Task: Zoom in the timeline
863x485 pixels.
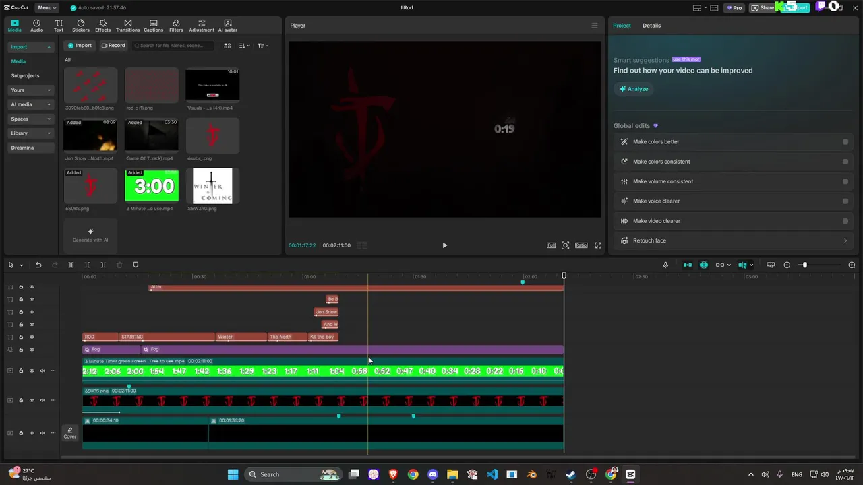Action: tap(852, 265)
